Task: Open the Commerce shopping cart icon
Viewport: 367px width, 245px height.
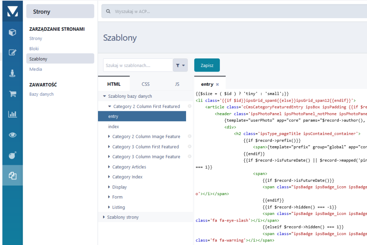Action: [12, 94]
